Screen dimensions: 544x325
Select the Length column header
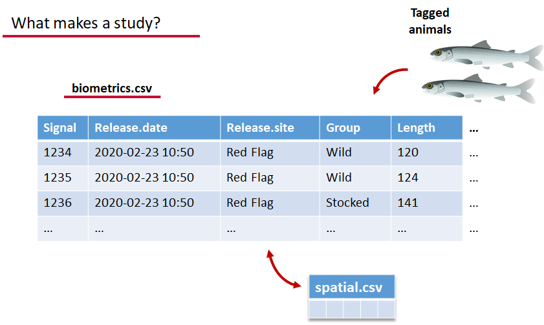[x=427, y=128]
